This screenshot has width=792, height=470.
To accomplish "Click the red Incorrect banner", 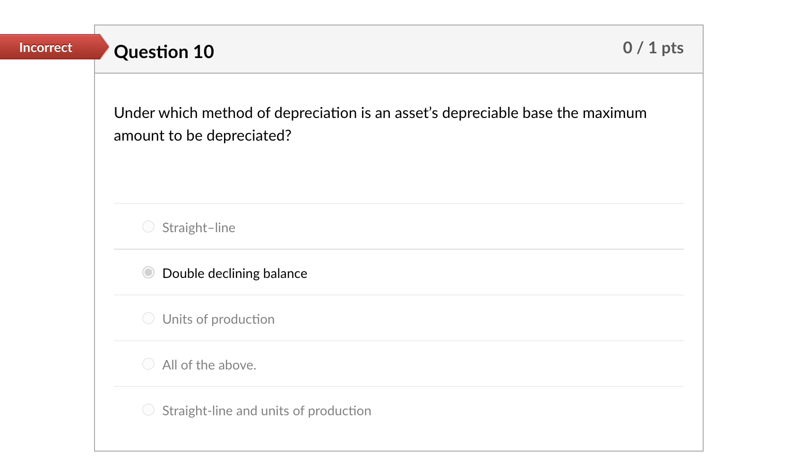I will tap(45, 47).
